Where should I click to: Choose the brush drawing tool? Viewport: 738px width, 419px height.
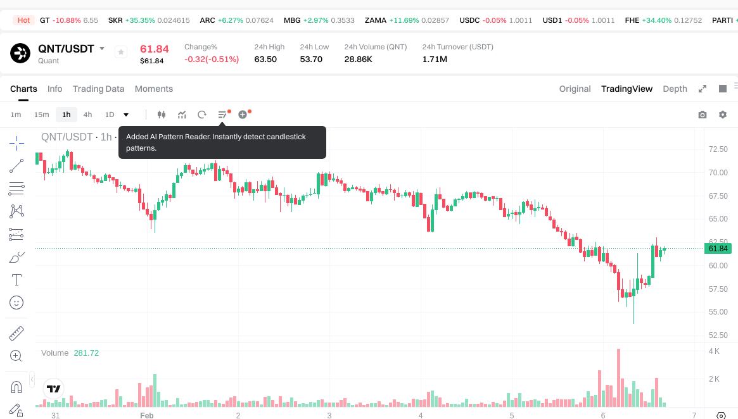click(16, 258)
